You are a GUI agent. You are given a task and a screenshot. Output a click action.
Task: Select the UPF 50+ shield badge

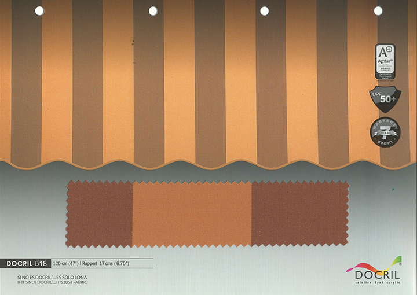385,98
